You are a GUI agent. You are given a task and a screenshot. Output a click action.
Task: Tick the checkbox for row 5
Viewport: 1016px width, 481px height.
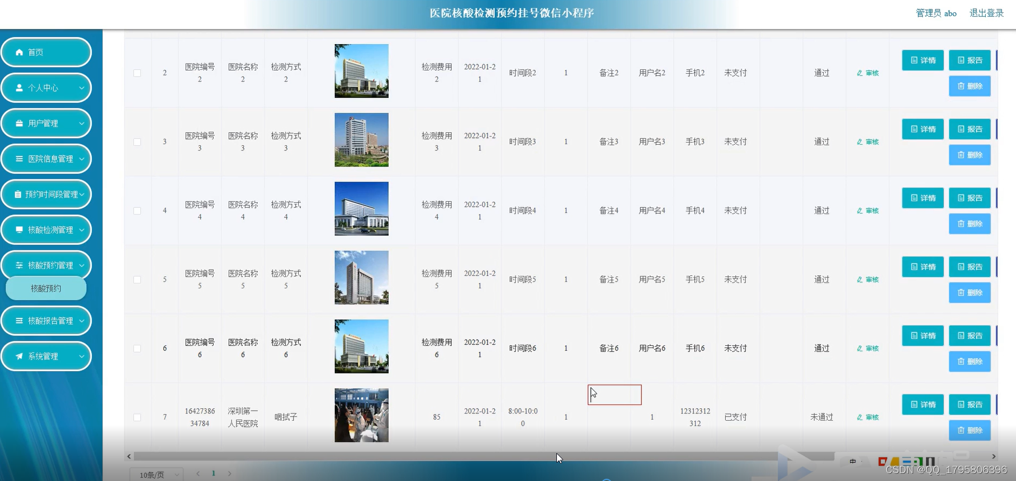pyautogui.click(x=137, y=279)
